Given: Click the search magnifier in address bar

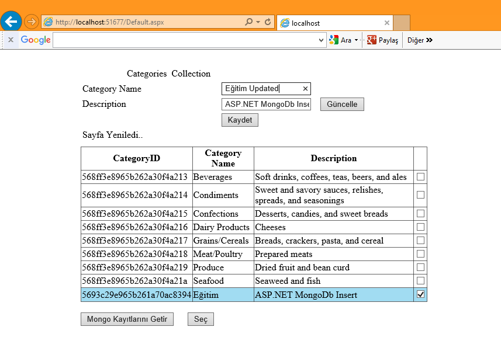Looking at the screenshot, I should pyautogui.click(x=249, y=22).
